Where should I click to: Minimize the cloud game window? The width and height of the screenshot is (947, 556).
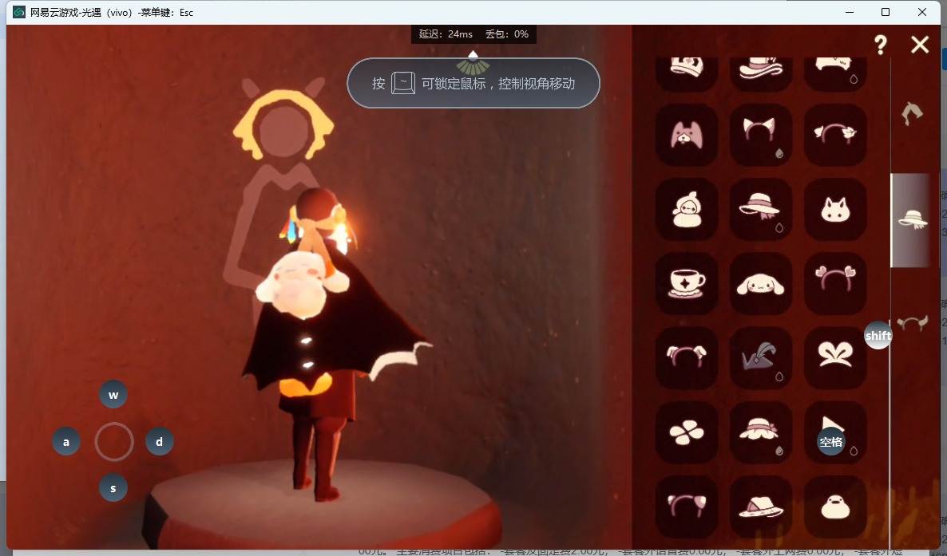coord(850,12)
